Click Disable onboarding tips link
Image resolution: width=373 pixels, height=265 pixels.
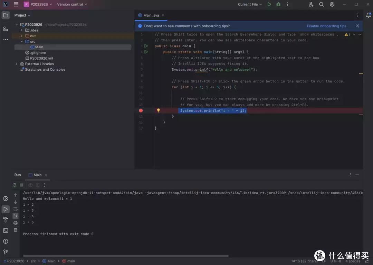click(326, 26)
